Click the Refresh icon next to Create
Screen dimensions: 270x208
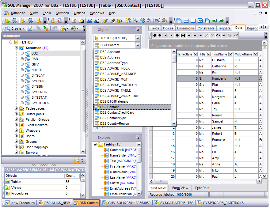coord(30,28)
